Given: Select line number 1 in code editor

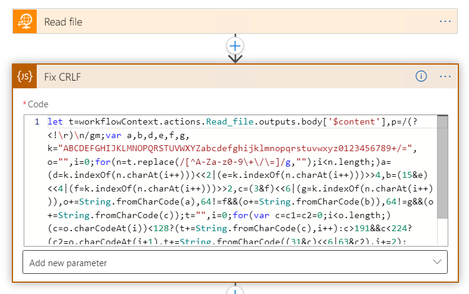Looking at the screenshot, I should [x=37, y=122].
